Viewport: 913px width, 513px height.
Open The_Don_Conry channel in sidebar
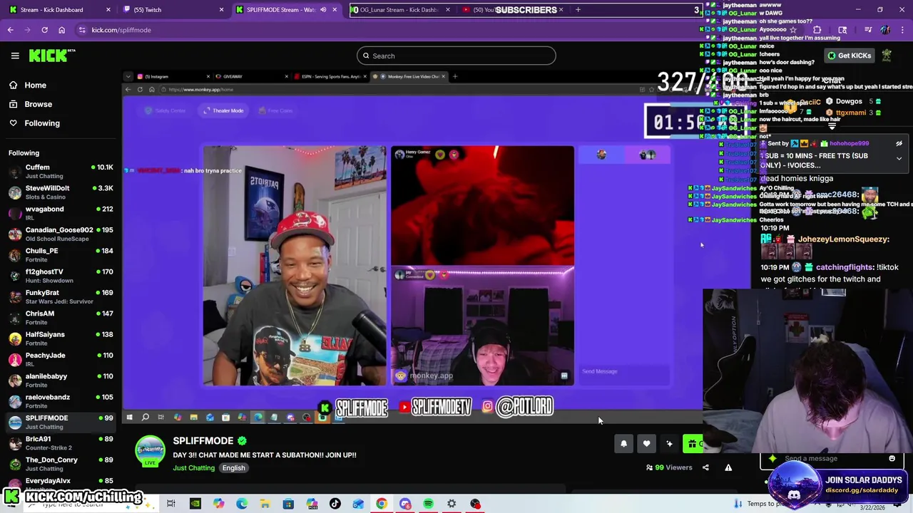click(x=60, y=464)
